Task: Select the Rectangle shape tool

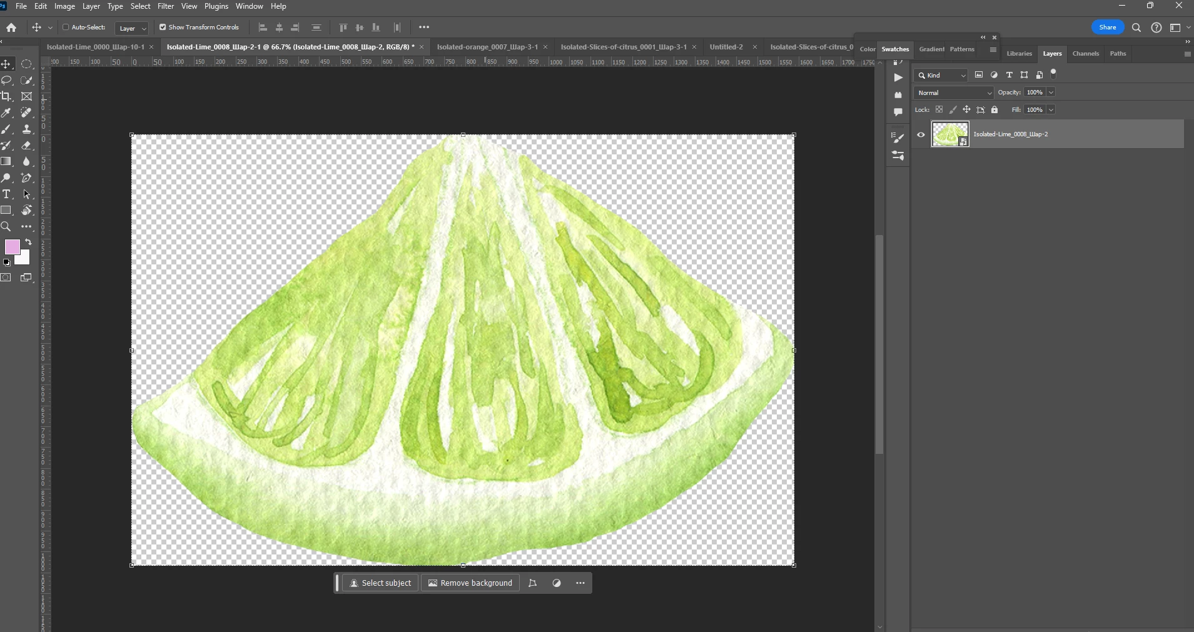Action: [6, 210]
